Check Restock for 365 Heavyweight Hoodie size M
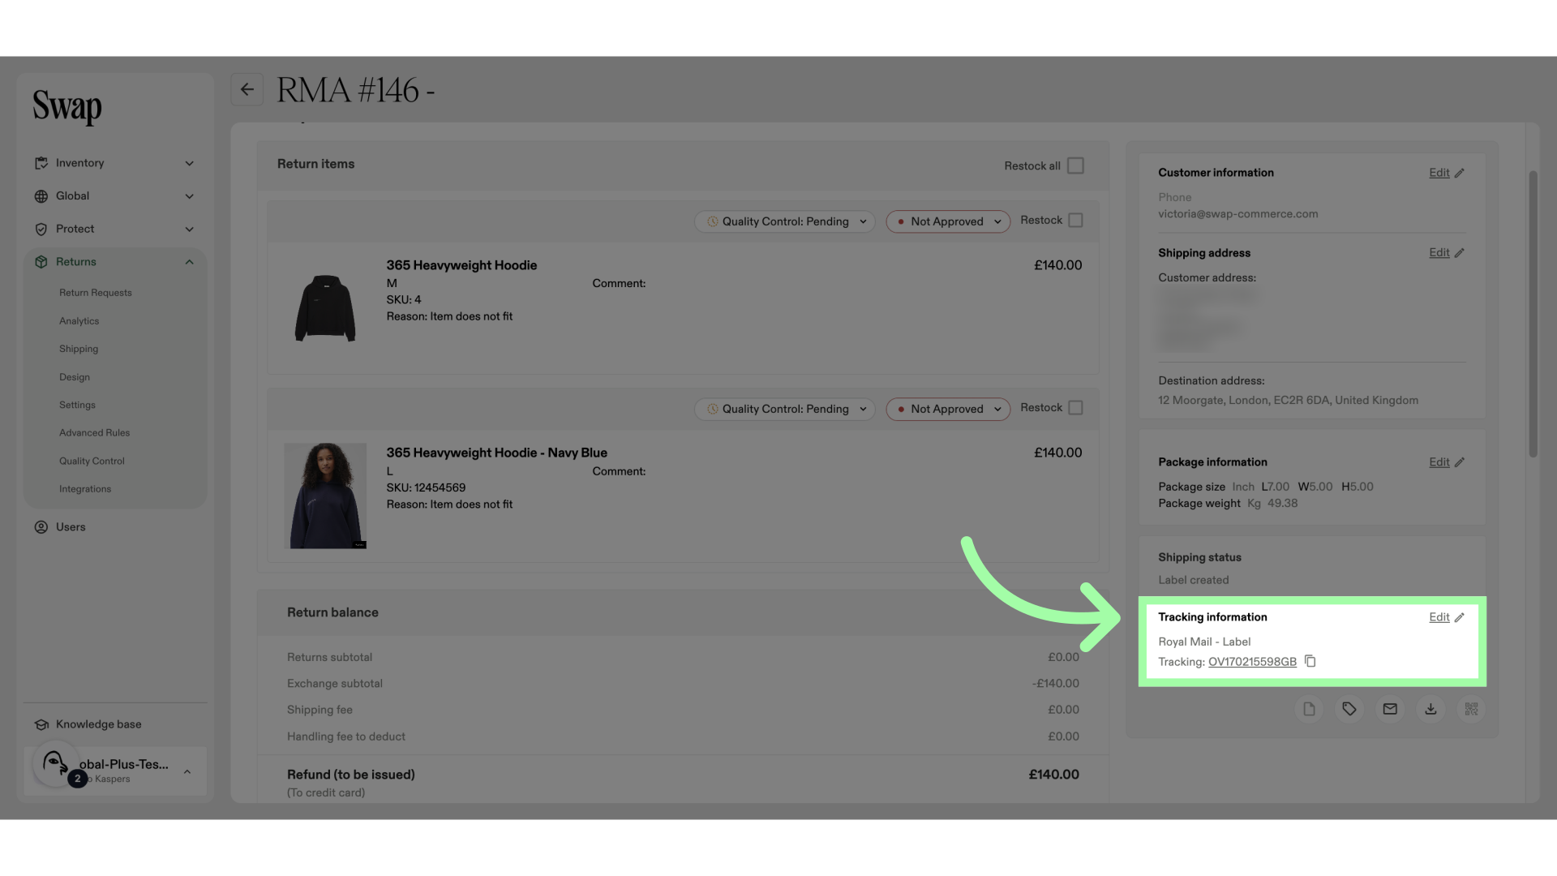This screenshot has width=1557, height=876. (1075, 221)
